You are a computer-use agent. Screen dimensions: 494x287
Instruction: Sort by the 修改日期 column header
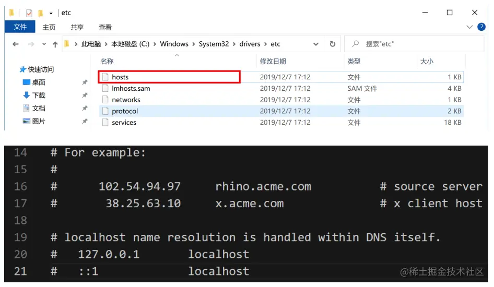click(273, 61)
